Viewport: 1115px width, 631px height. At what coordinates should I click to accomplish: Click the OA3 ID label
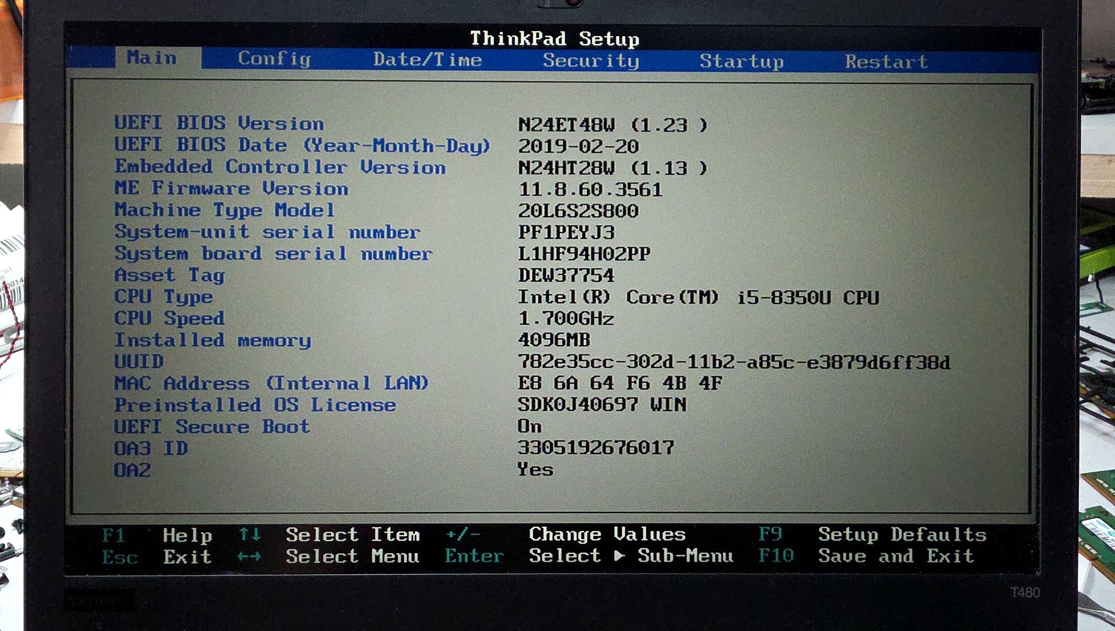(x=151, y=448)
